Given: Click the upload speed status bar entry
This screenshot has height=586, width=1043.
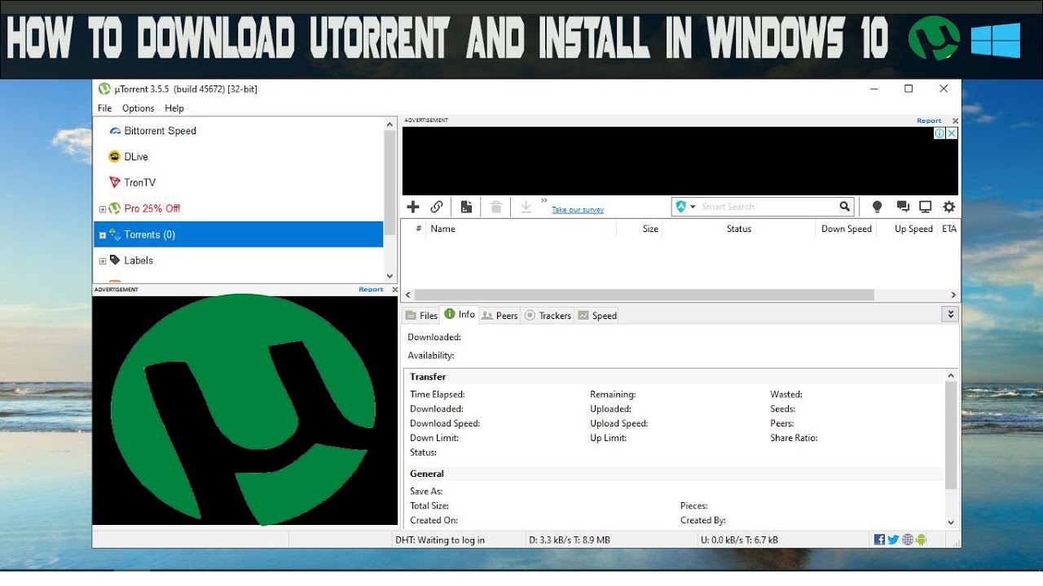Looking at the screenshot, I should (739, 540).
